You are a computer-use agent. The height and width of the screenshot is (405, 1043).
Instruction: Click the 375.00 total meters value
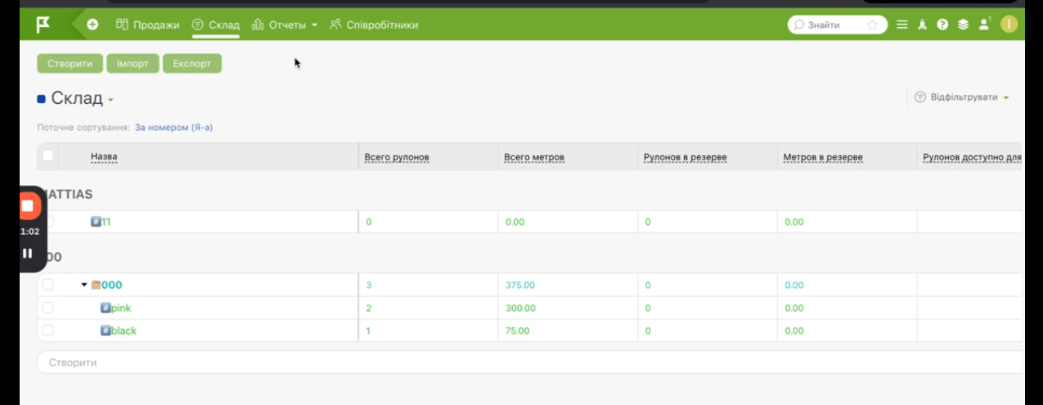(x=520, y=286)
